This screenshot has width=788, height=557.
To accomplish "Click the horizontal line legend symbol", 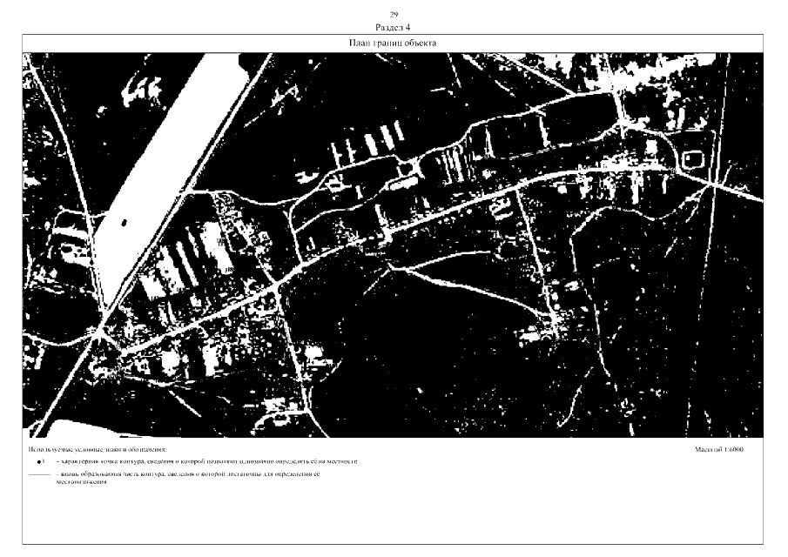I will (39, 475).
